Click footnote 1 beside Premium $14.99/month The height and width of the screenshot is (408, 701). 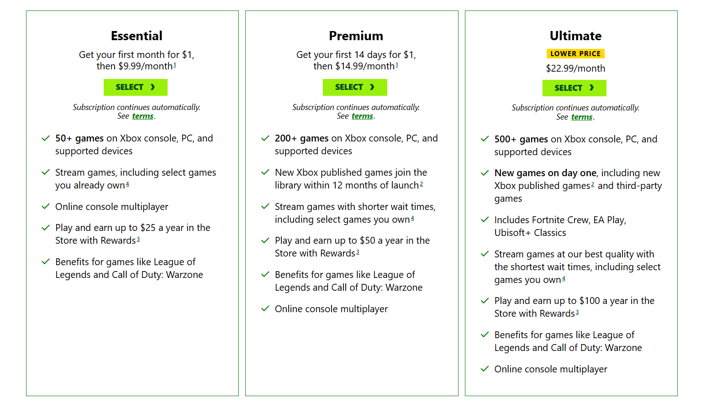396,65
